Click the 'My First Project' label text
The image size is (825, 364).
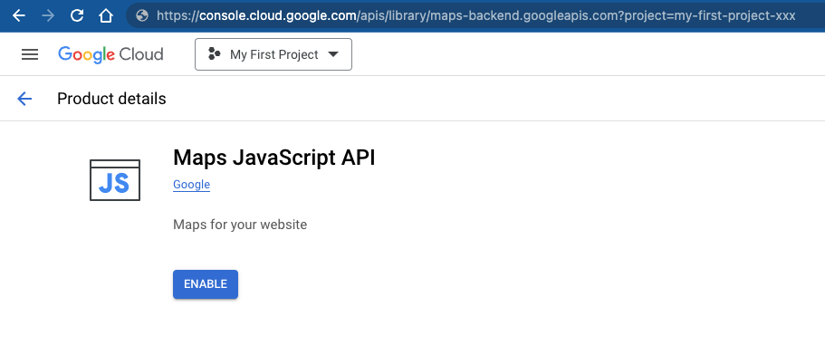[274, 54]
